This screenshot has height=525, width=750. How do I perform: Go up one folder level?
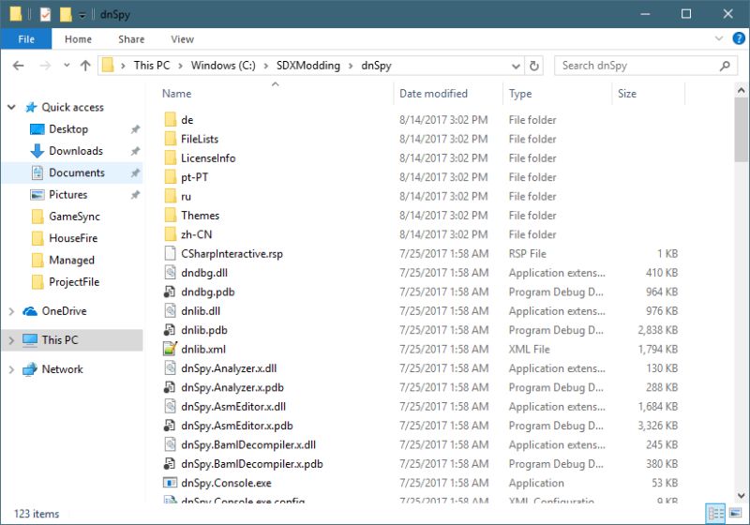point(85,66)
